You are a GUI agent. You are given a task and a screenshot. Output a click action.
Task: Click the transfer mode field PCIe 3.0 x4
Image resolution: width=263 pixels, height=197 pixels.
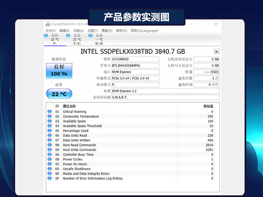click(135, 78)
